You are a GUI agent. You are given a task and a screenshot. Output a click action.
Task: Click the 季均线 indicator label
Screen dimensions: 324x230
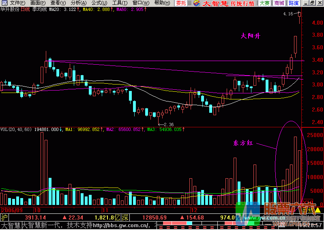(39, 9)
